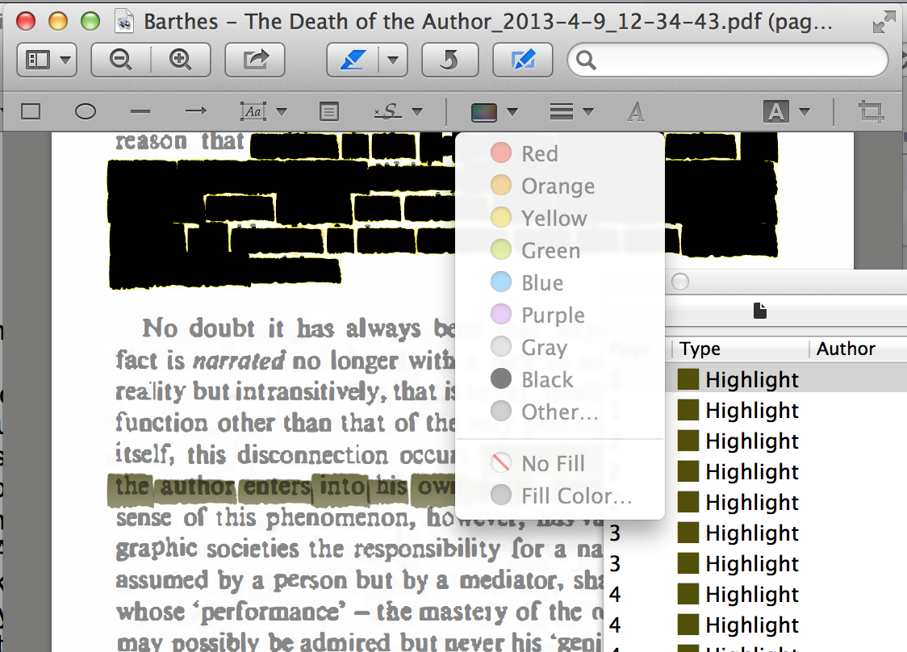Select the text box tool
907x652 pixels.
(253, 111)
